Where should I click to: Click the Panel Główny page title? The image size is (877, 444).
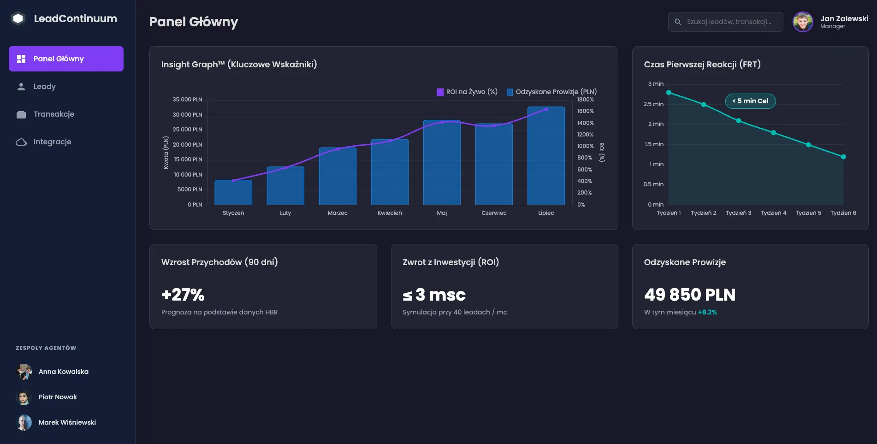194,22
